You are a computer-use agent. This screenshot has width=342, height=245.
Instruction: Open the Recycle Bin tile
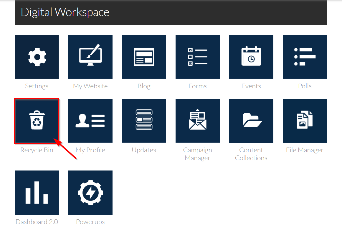(37, 121)
